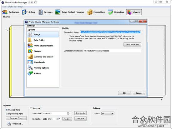Open the Customers toolbar icon
Image resolution: width=172 pixels, height=129 pixels.
coord(5,12)
